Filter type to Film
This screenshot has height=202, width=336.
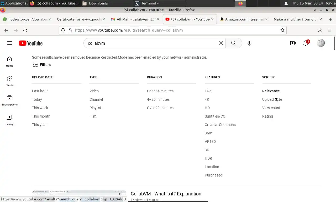click(x=93, y=116)
